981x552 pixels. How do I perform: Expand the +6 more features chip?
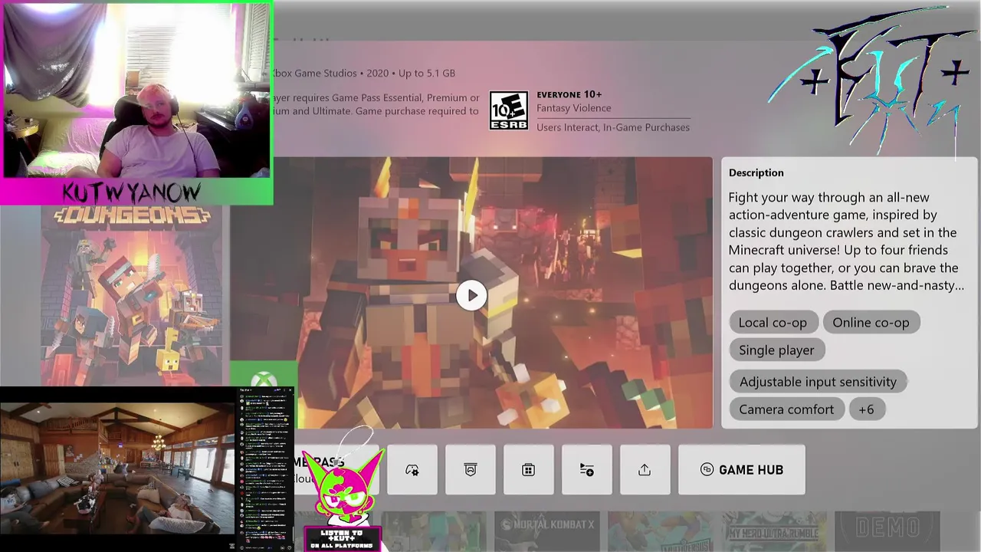pos(867,409)
